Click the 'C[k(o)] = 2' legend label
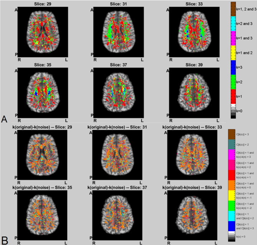Viewport: 257px width, 245px height. click(242, 145)
